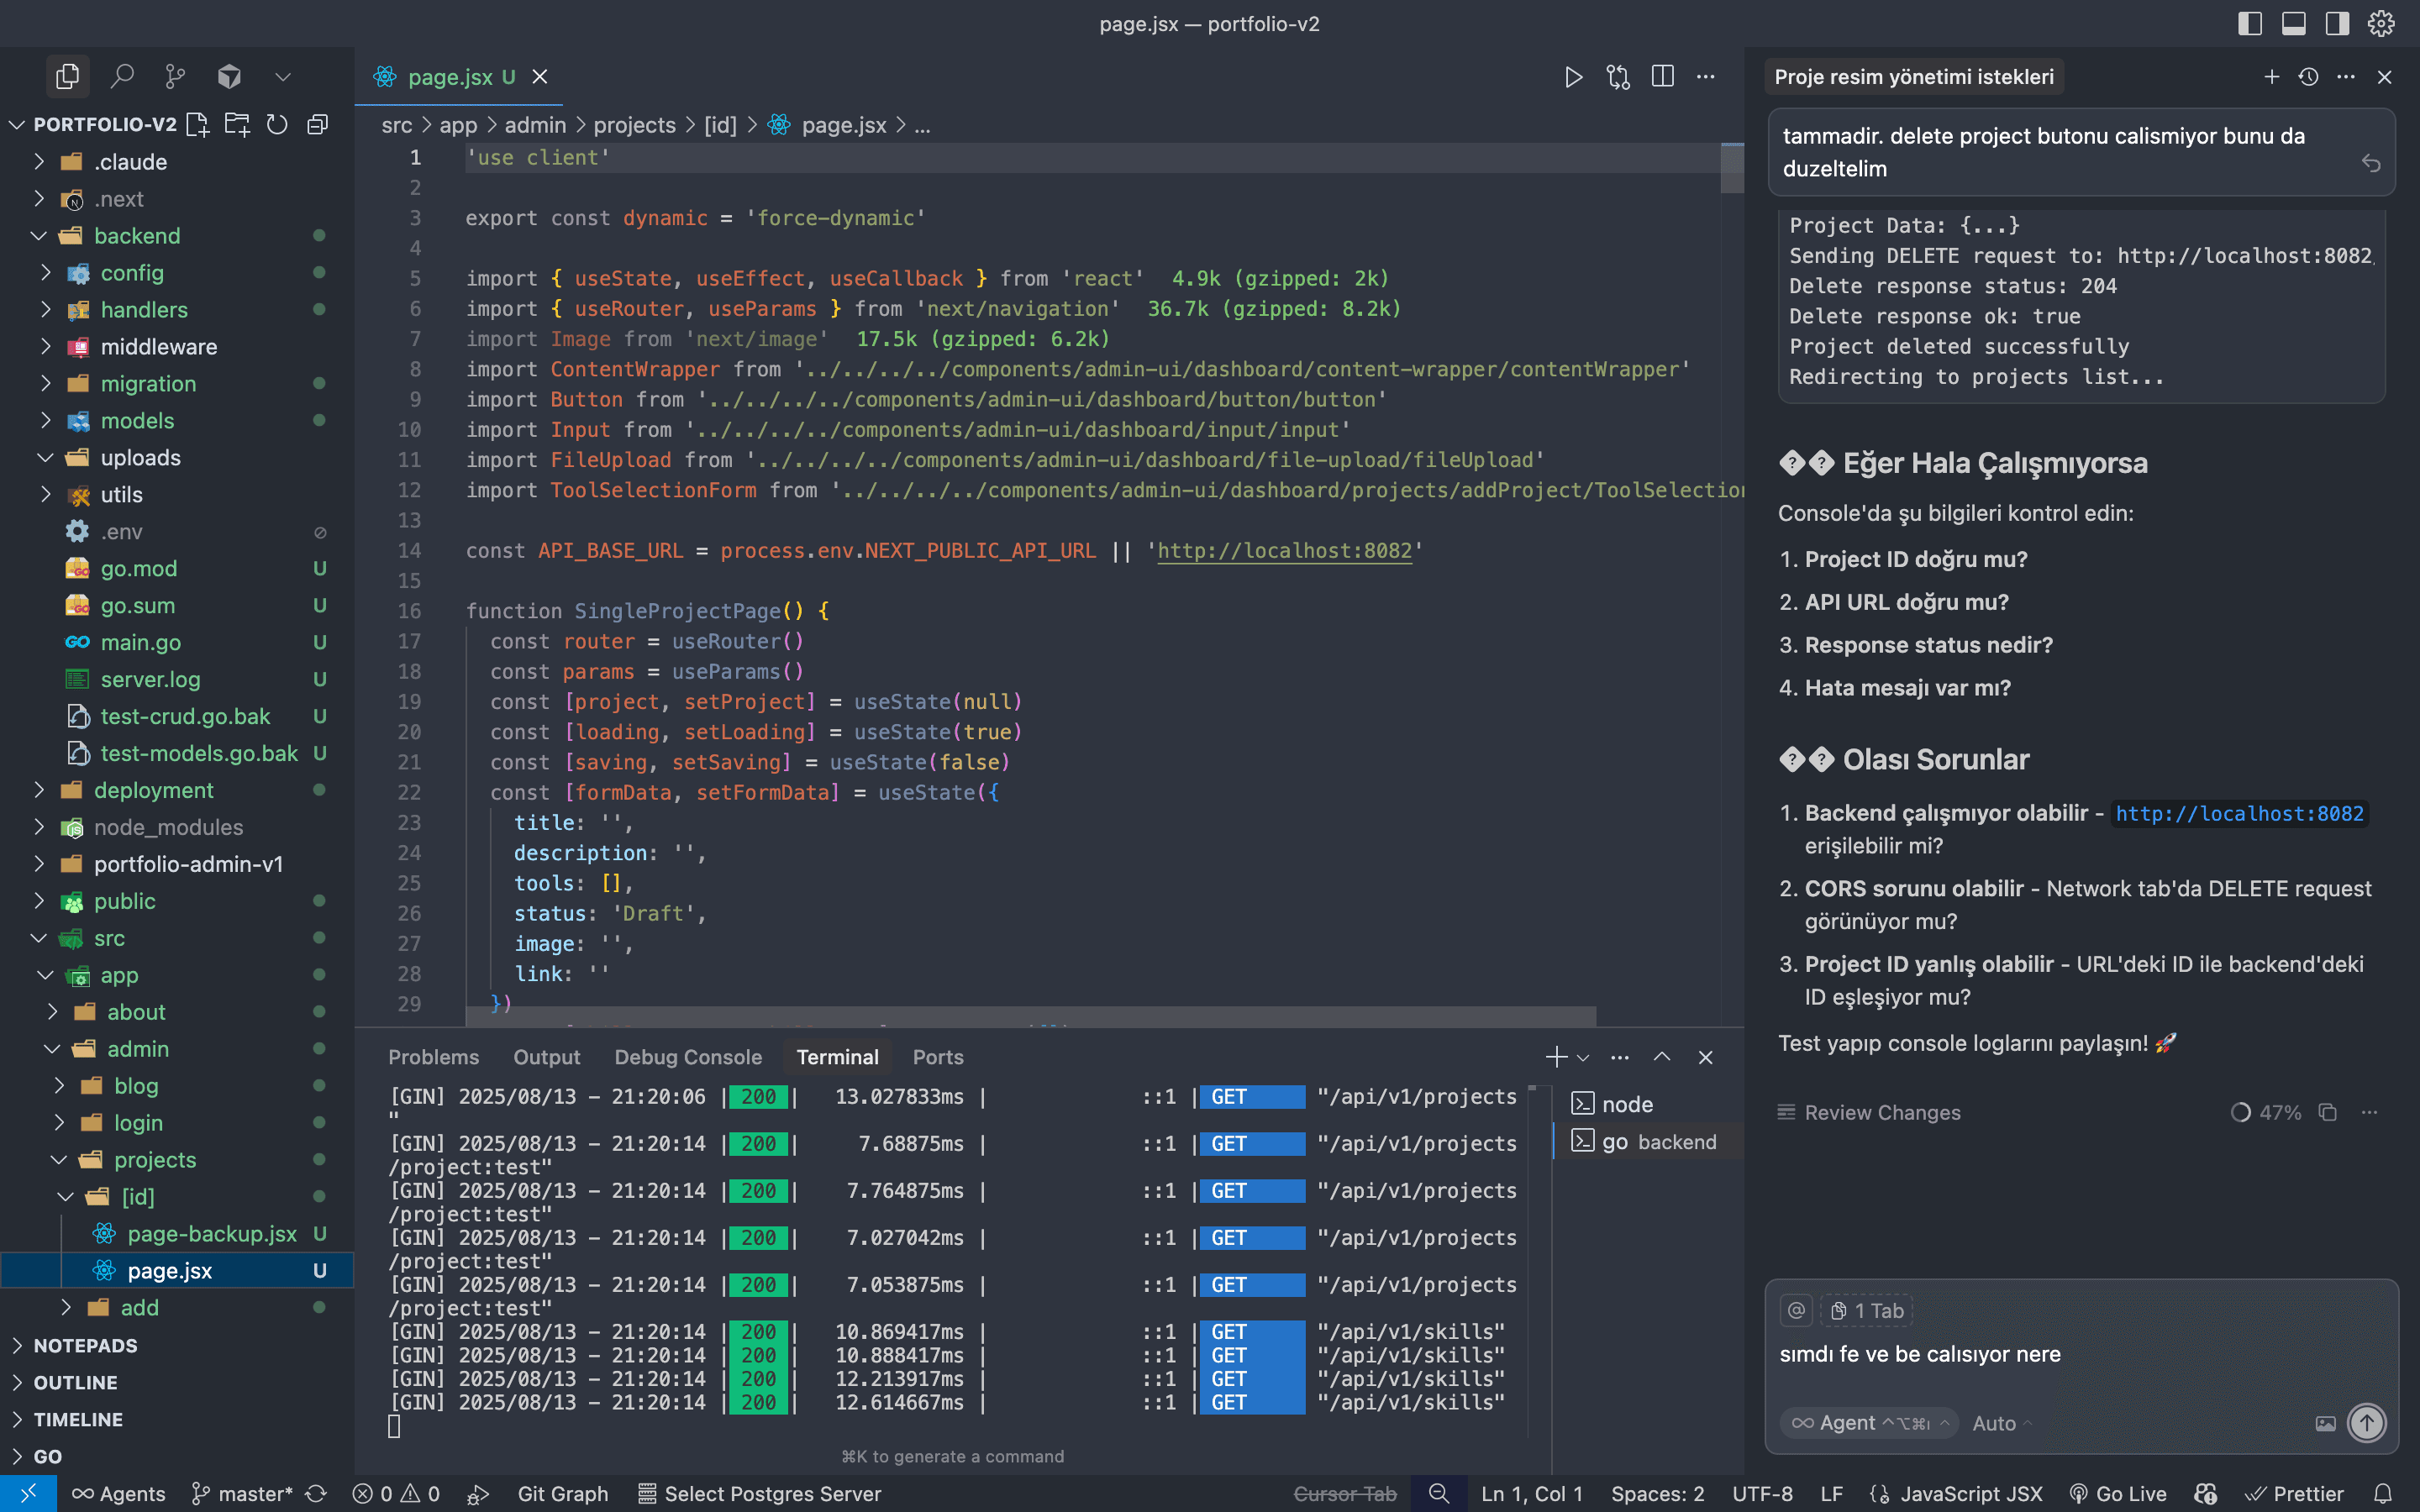2420x1512 pixels.
Task: Toggle the bottom panel visibility
Action: (2293, 22)
